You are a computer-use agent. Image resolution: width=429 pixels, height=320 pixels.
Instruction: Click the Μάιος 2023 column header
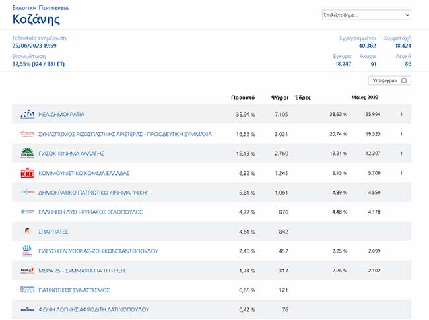tap(365, 98)
